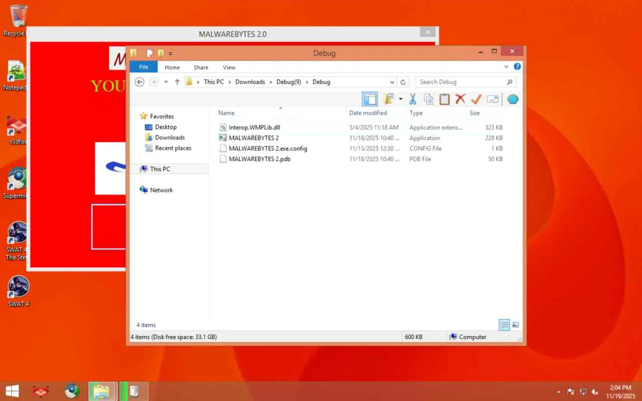
Task: Click the Cut scissors icon in the toolbar
Action: point(413,99)
